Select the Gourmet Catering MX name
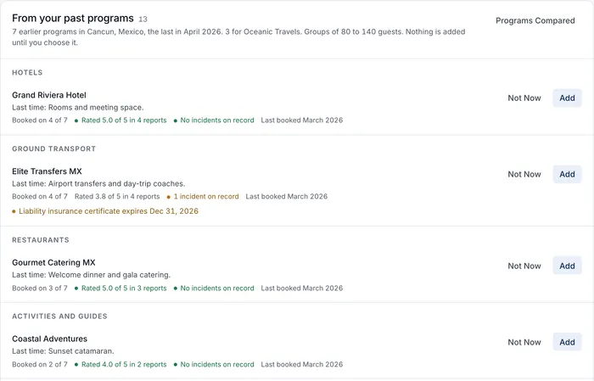This screenshot has width=594, height=381. pyautogui.click(x=53, y=262)
